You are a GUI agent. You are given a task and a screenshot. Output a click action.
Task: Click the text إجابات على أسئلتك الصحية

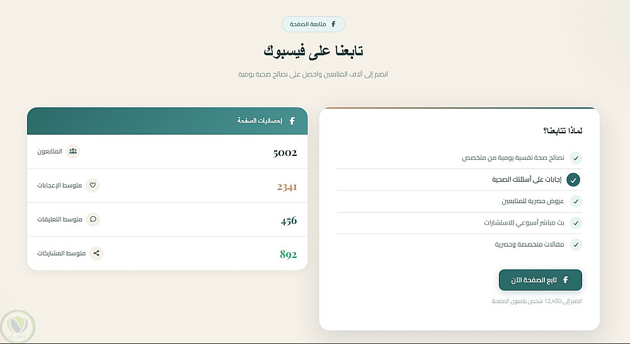[527, 180]
